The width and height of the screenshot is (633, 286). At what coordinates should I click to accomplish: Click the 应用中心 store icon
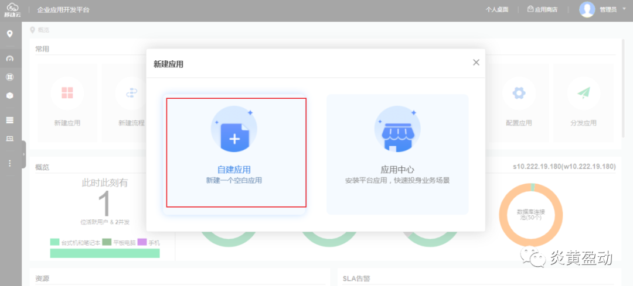click(397, 130)
